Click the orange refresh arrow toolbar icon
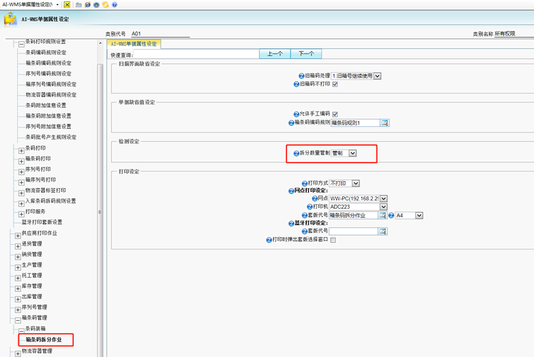Viewport: 534px width, 357px height. pyautogui.click(x=105, y=5)
